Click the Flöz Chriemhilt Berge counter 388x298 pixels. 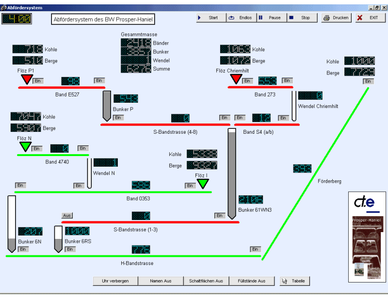(235, 61)
